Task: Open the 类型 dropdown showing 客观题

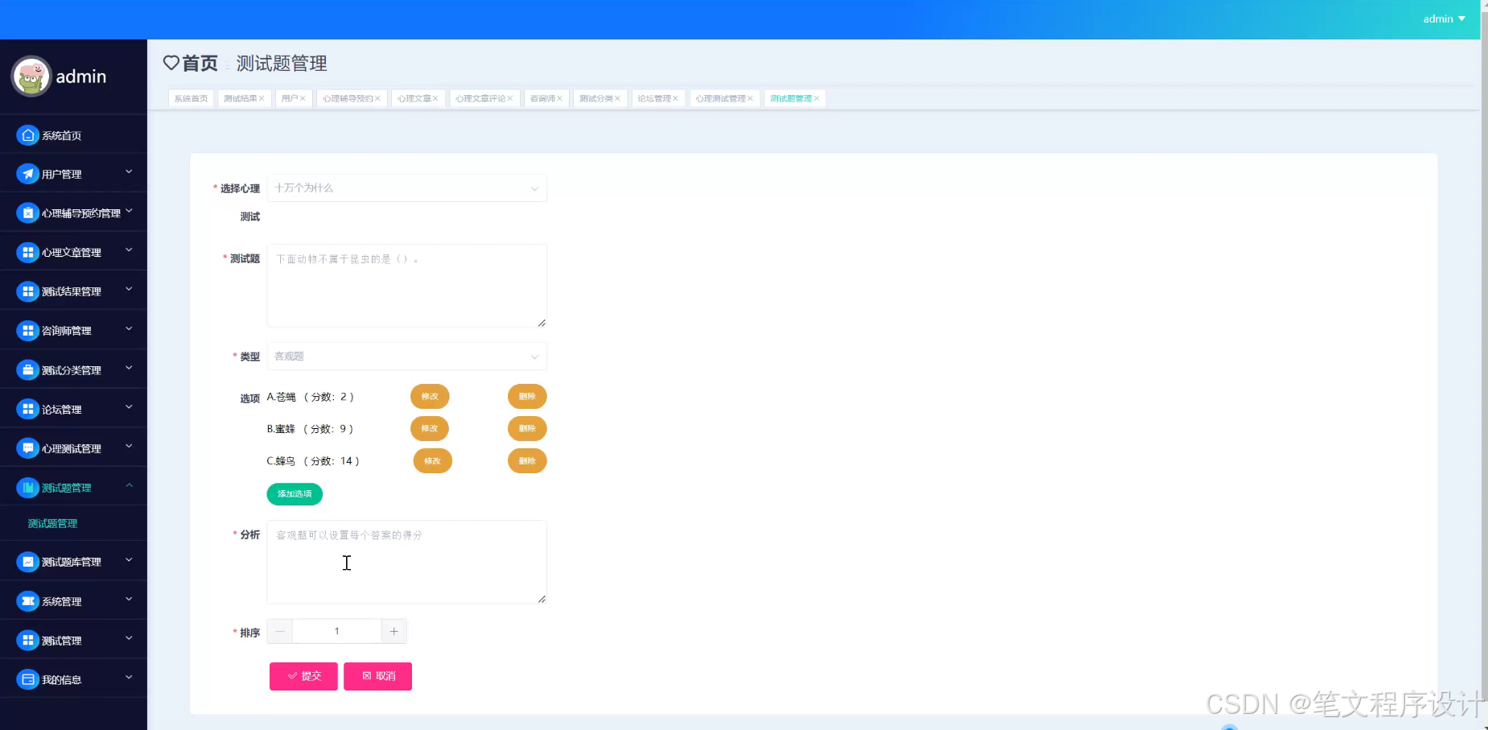Action: (x=406, y=356)
